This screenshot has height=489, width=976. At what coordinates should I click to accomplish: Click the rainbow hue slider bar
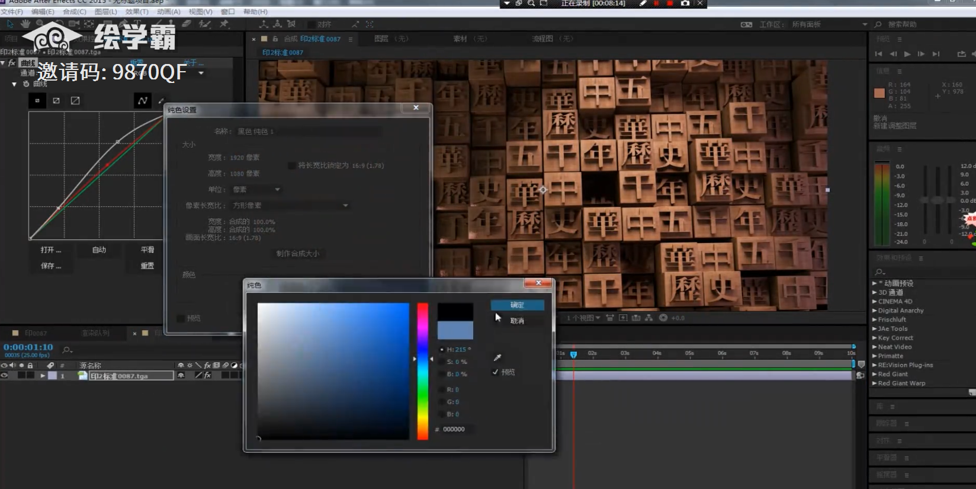point(422,371)
